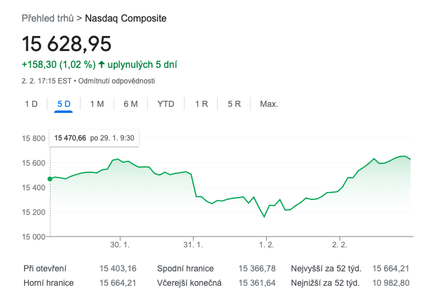
Task: Open the YTD chart range
Action: click(x=166, y=104)
